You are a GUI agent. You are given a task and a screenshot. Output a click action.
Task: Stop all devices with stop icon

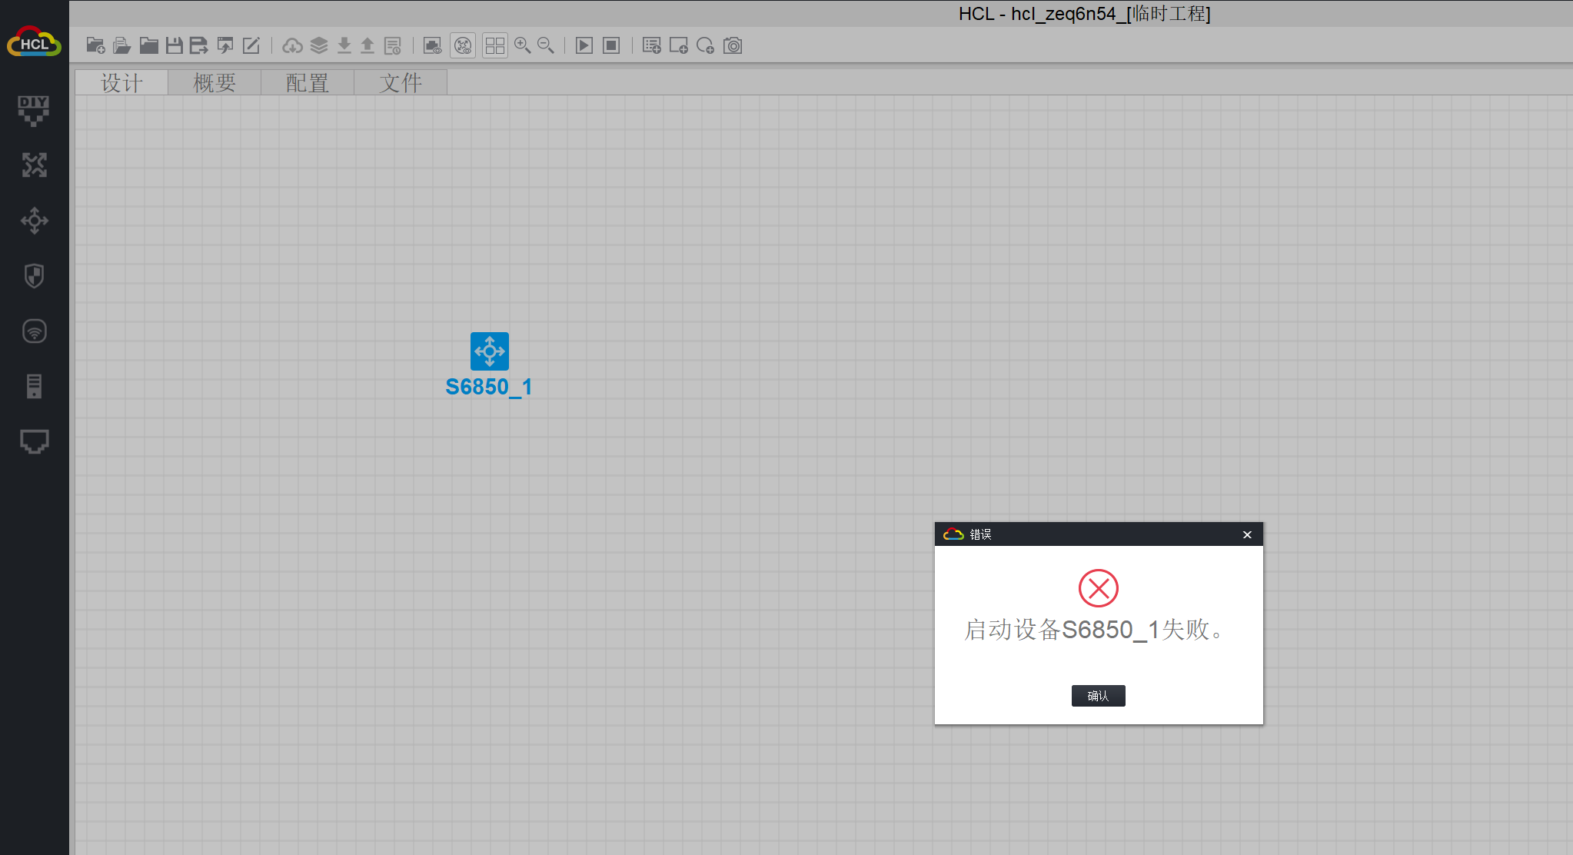click(611, 46)
